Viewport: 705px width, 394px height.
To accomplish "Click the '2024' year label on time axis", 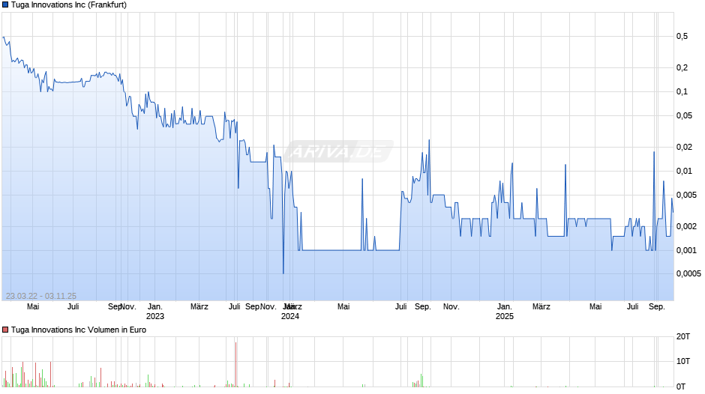I will (290, 316).
